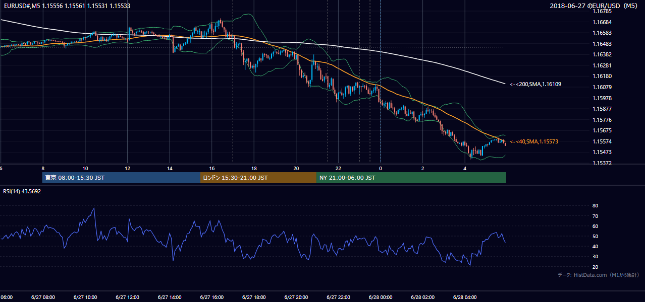645x302 pixels.
Task: Click the HistData.com data source credit
Action: (599, 275)
